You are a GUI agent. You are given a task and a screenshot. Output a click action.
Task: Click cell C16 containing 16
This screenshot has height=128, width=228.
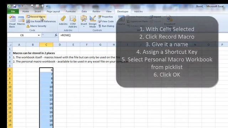46,112
